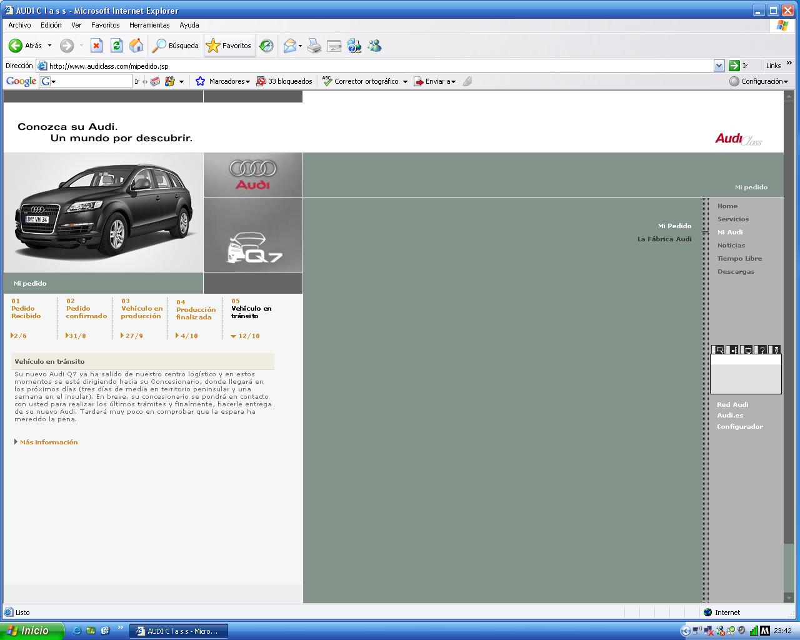Print the page with the printer icon
Image resolution: width=800 pixels, height=640 pixels.
[x=314, y=46]
